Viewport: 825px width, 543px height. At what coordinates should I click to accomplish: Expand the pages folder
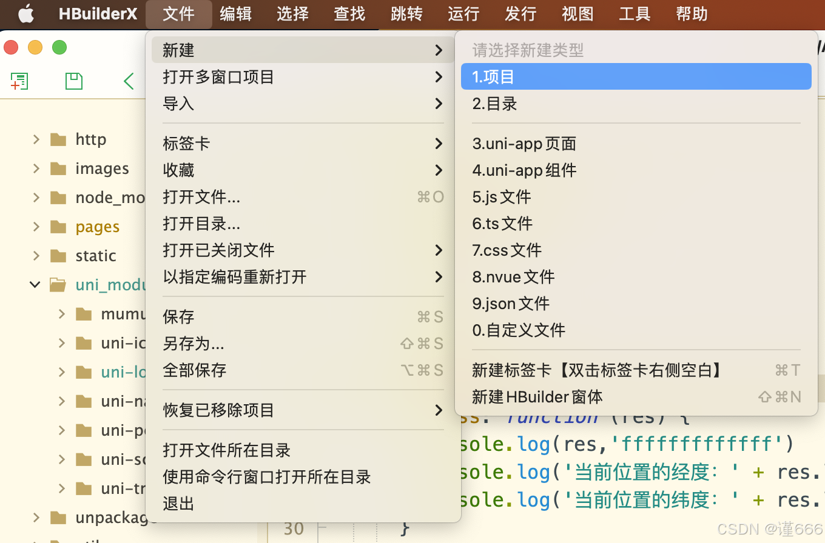(x=36, y=227)
